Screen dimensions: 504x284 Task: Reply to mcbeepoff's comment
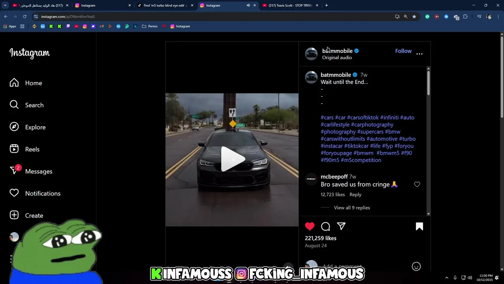pyautogui.click(x=355, y=194)
